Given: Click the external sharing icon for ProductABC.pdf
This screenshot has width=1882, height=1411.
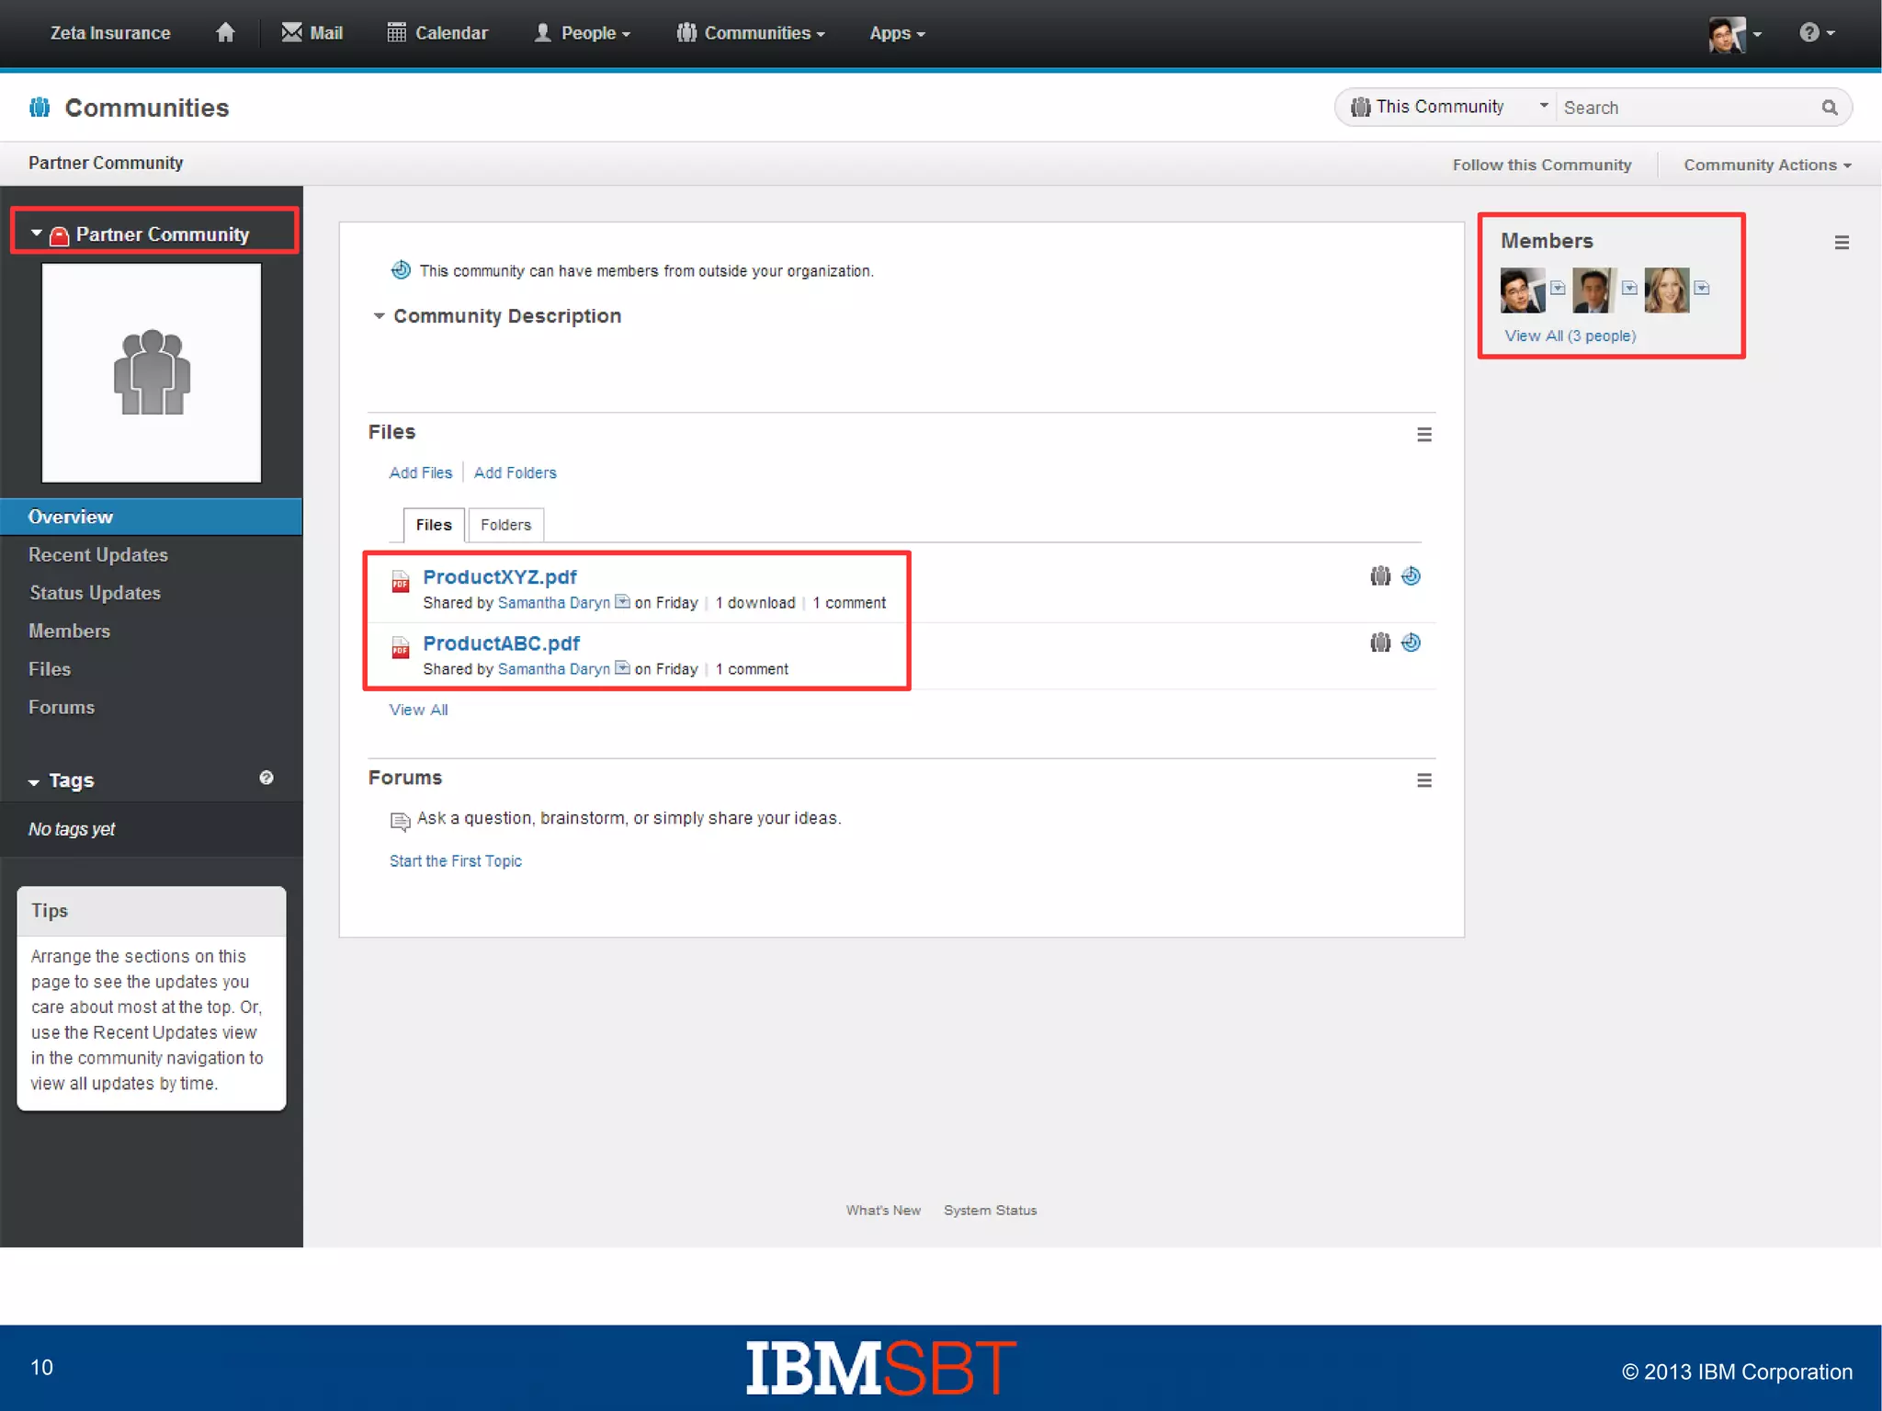Looking at the screenshot, I should pos(1411,642).
